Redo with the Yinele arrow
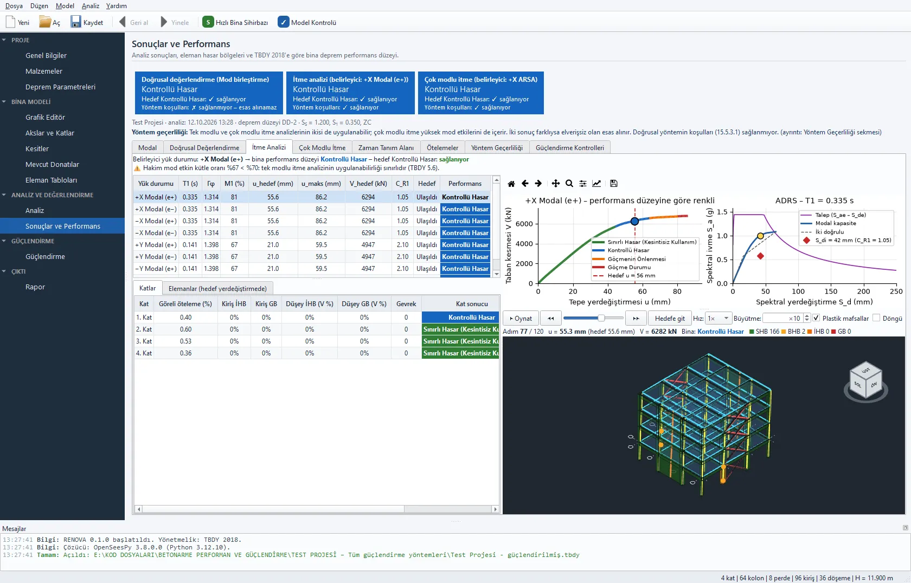The image size is (911, 583). pyautogui.click(x=164, y=22)
